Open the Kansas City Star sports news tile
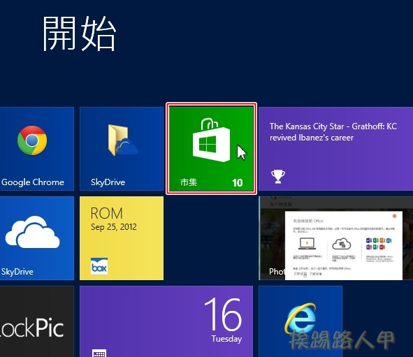 (x=336, y=149)
